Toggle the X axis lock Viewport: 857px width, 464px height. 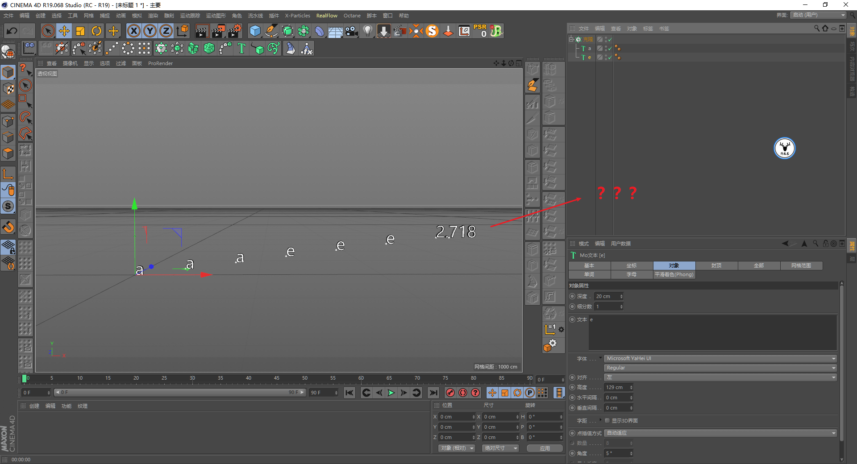point(134,31)
